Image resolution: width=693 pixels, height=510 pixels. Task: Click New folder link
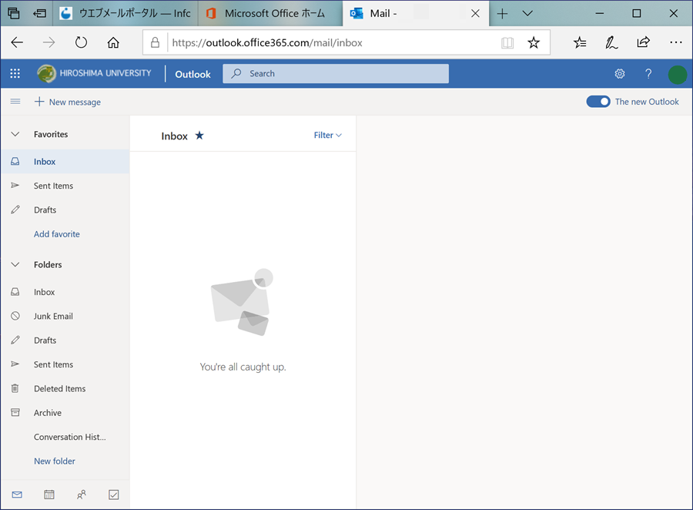(55, 461)
